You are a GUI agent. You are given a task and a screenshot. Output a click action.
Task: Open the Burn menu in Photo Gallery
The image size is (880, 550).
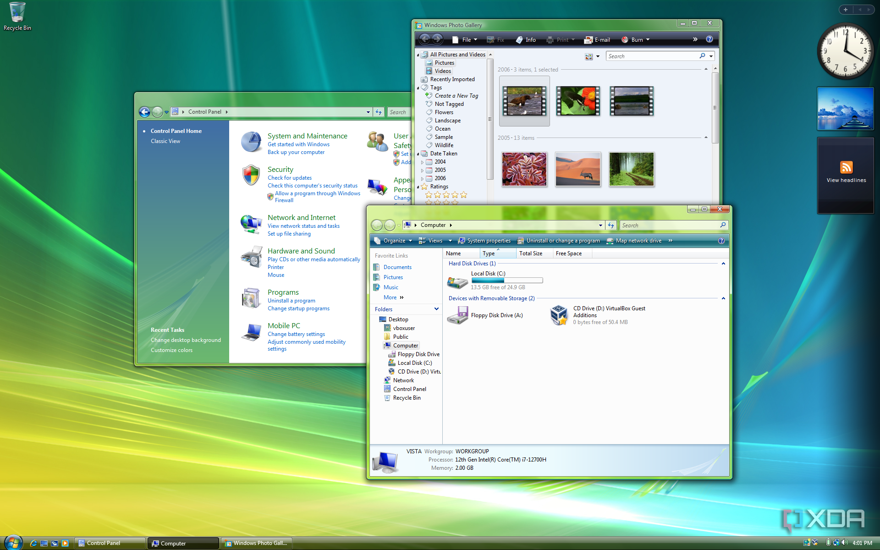pyautogui.click(x=636, y=40)
